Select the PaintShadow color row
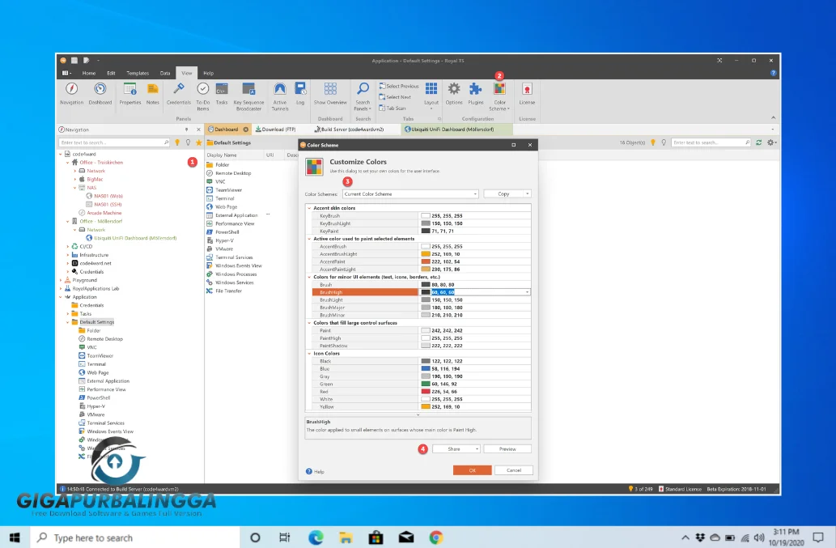Screen dimensions: 836x548 coord(421,346)
